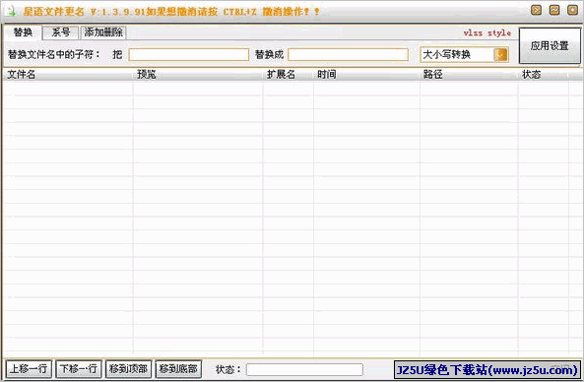Viewport: 584px width, 382px height.
Task: Click the vlzz style text
Action: click(487, 33)
